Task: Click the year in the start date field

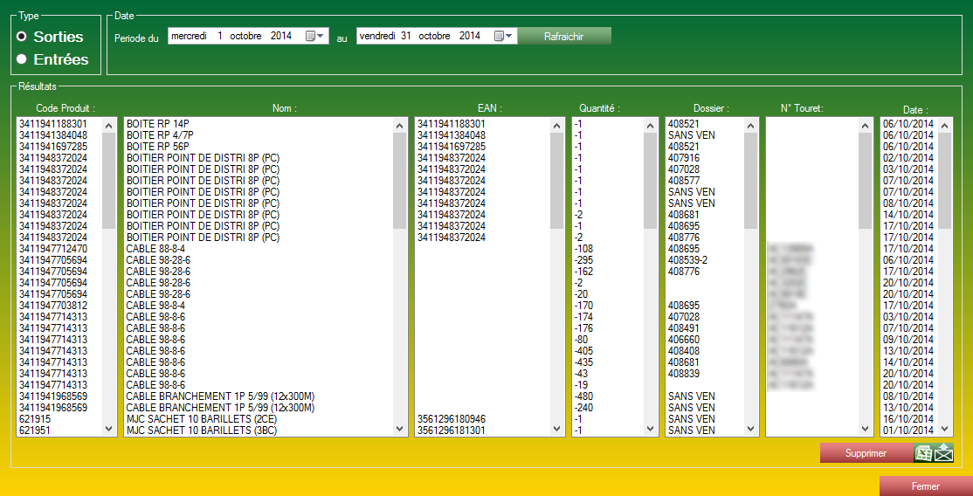Action: [x=281, y=36]
